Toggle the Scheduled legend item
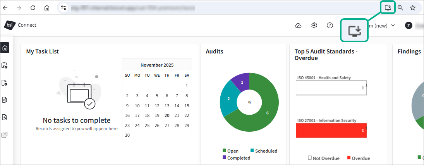The image size is (424, 165). [x=264, y=151]
